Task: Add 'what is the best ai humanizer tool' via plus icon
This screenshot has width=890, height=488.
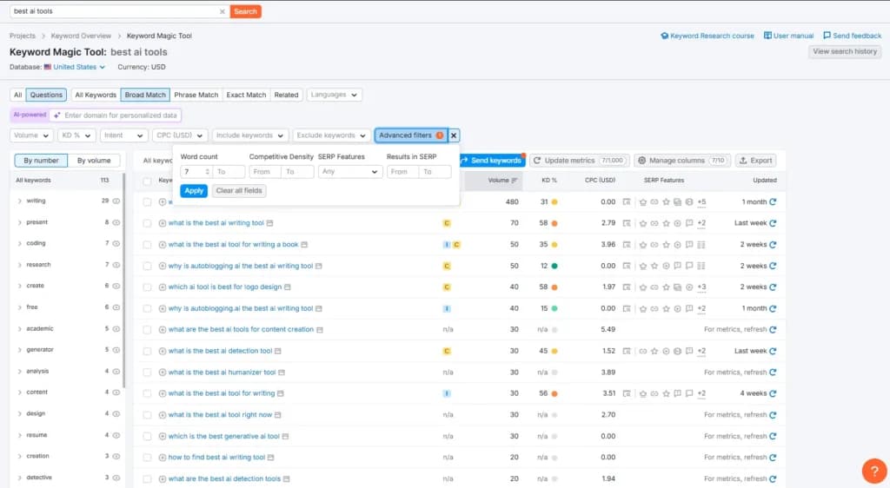Action: (x=163, y=373)
